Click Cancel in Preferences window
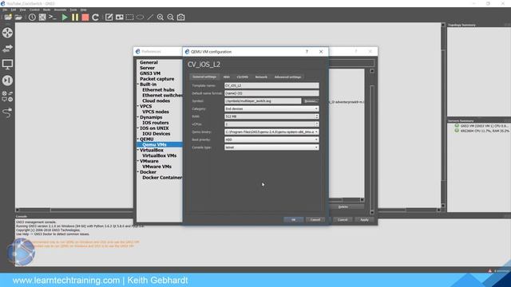Viewport: 511px width, 287px height. [343, 220]
